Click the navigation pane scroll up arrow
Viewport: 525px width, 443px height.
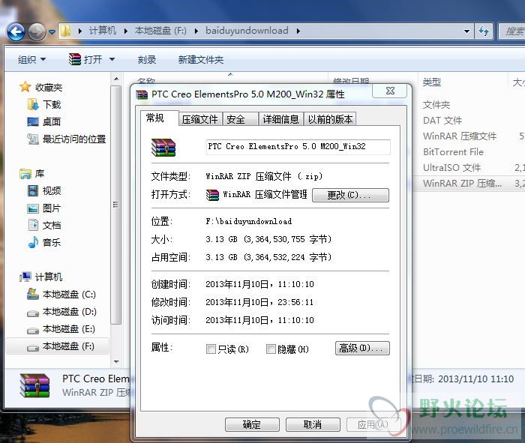pos(116,79)
